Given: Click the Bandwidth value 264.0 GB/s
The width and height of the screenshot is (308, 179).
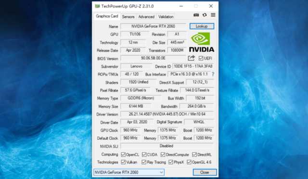Looking at the screenshot, I should coord(197,106).
